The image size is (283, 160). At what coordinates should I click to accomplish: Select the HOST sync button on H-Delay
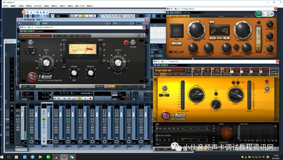click(x=219, y=38)
